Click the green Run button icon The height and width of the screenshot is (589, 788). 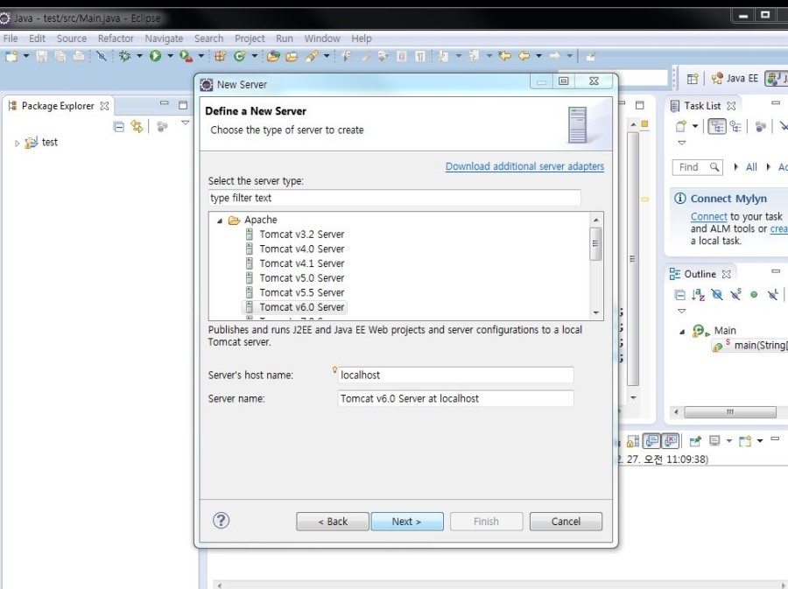155,56
